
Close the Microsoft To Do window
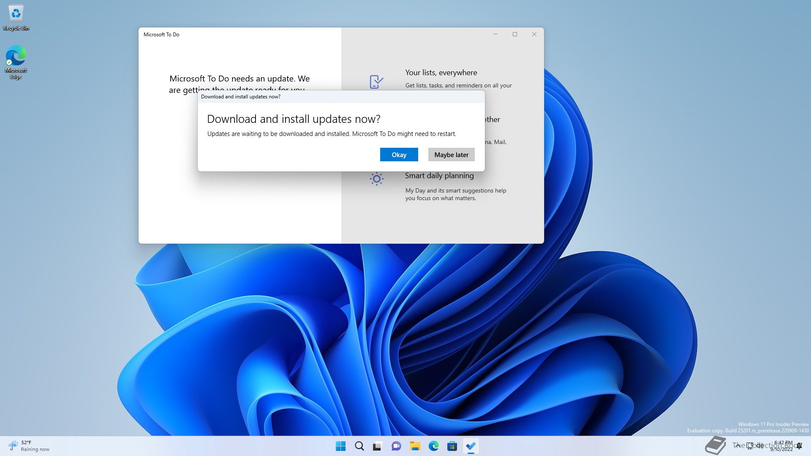click(x=534, y=34)
